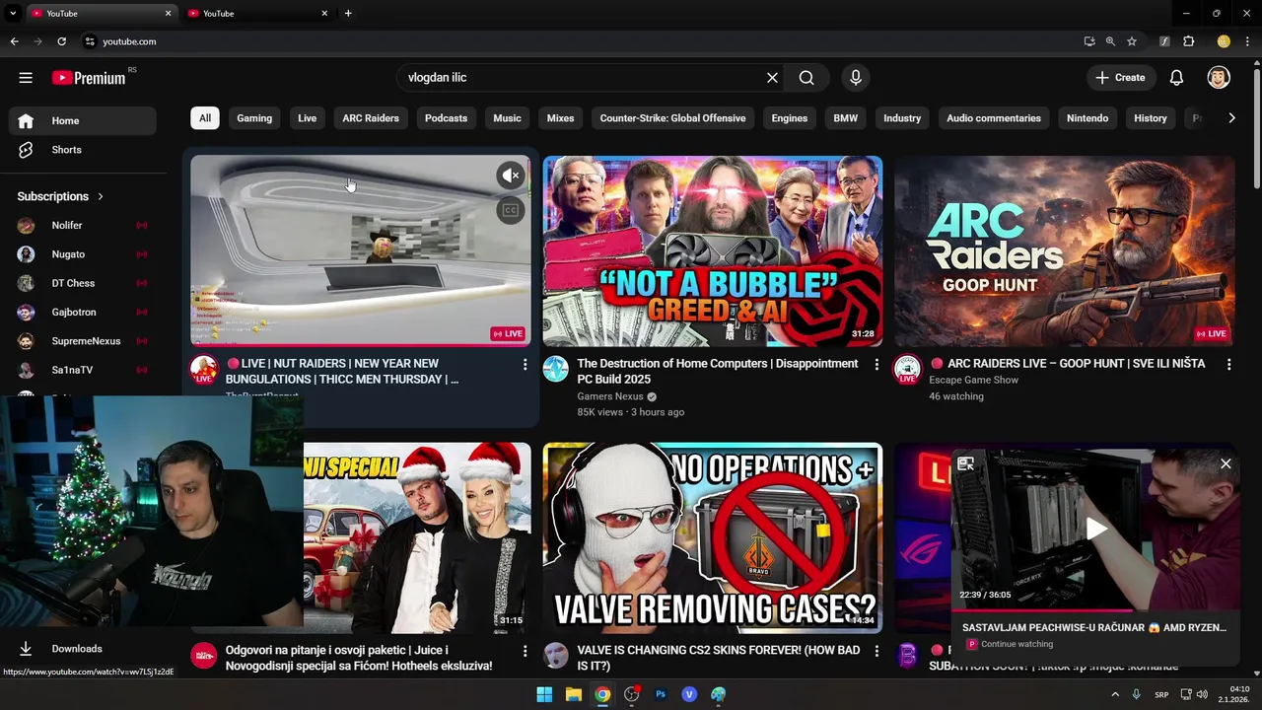The width and height of the screenshot is (1262, 710).
Task: Select the History filter chip
Action: [1151, 118]
